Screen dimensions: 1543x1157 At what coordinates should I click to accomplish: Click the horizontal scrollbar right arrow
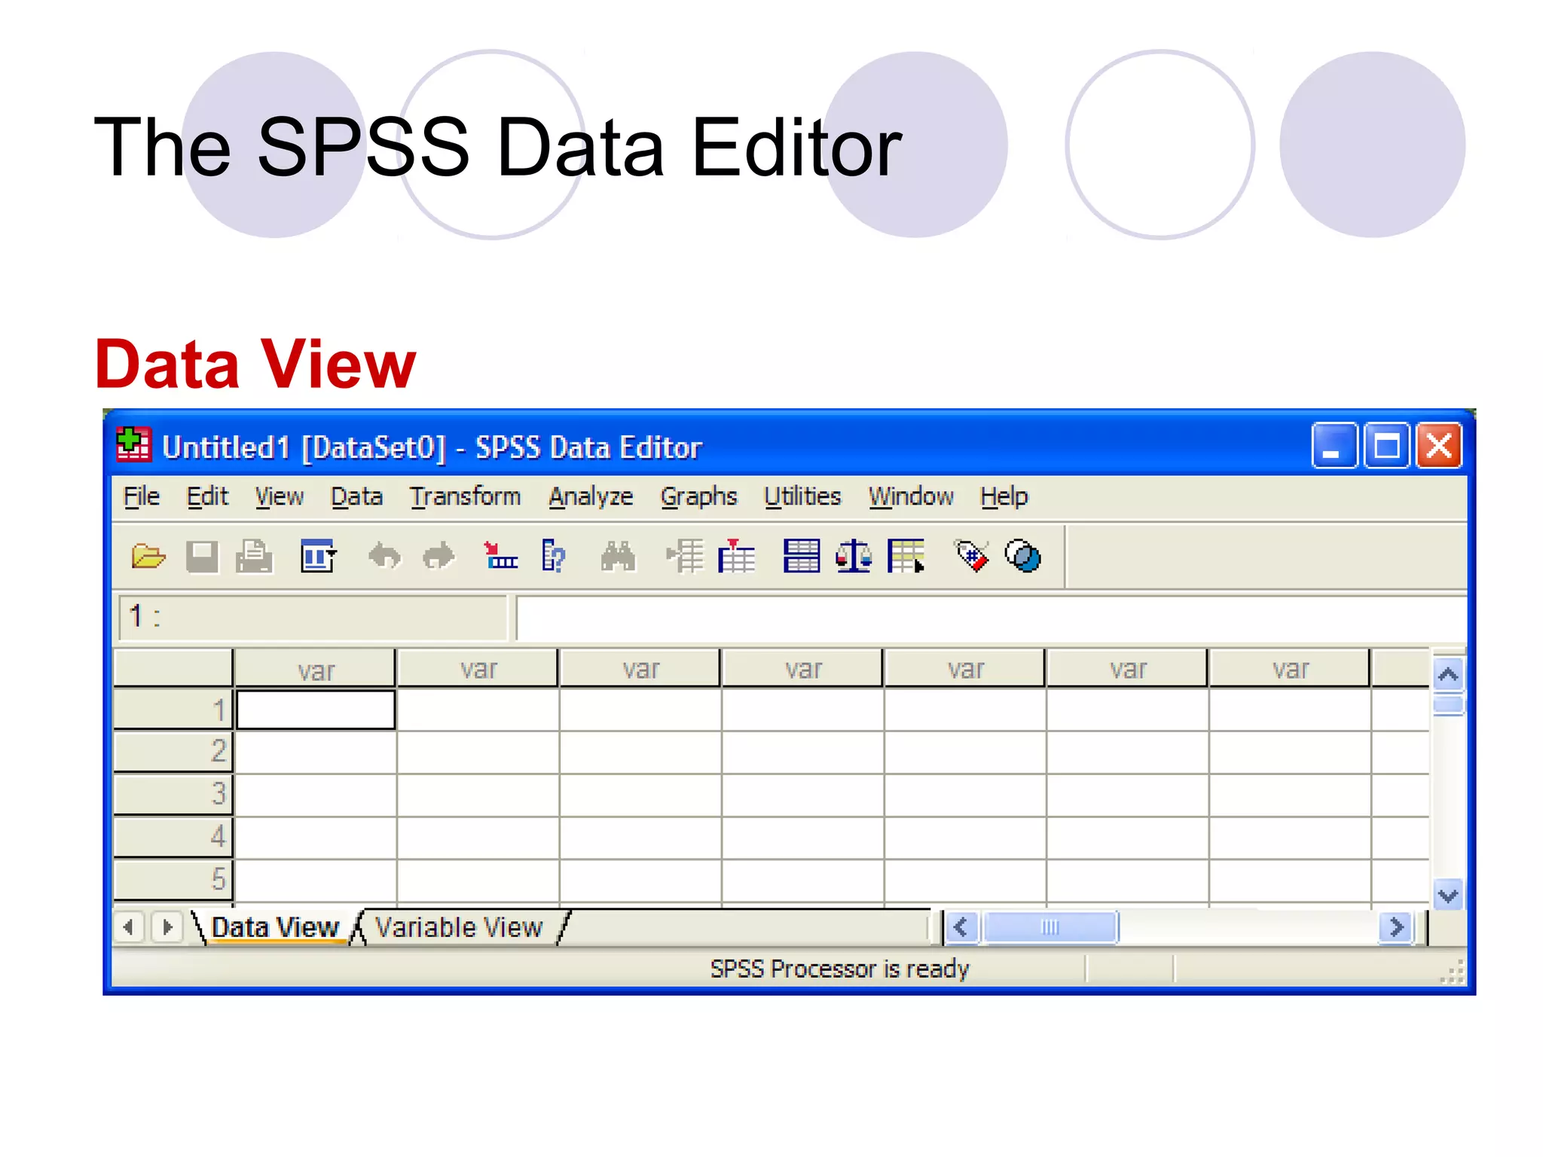(x=1396, y=927)
